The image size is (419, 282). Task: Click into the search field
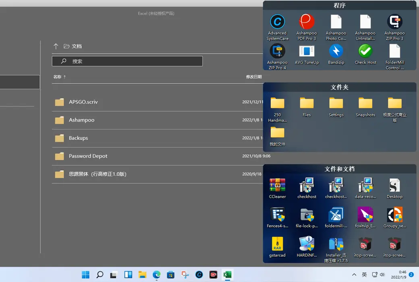[x=127, y=61]
